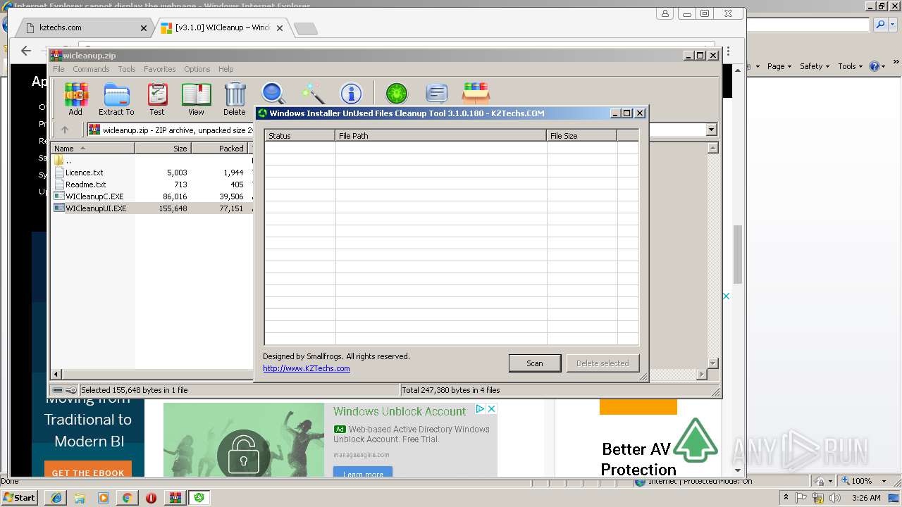Click the Delete trash can icon

click(x=235, y=99)
